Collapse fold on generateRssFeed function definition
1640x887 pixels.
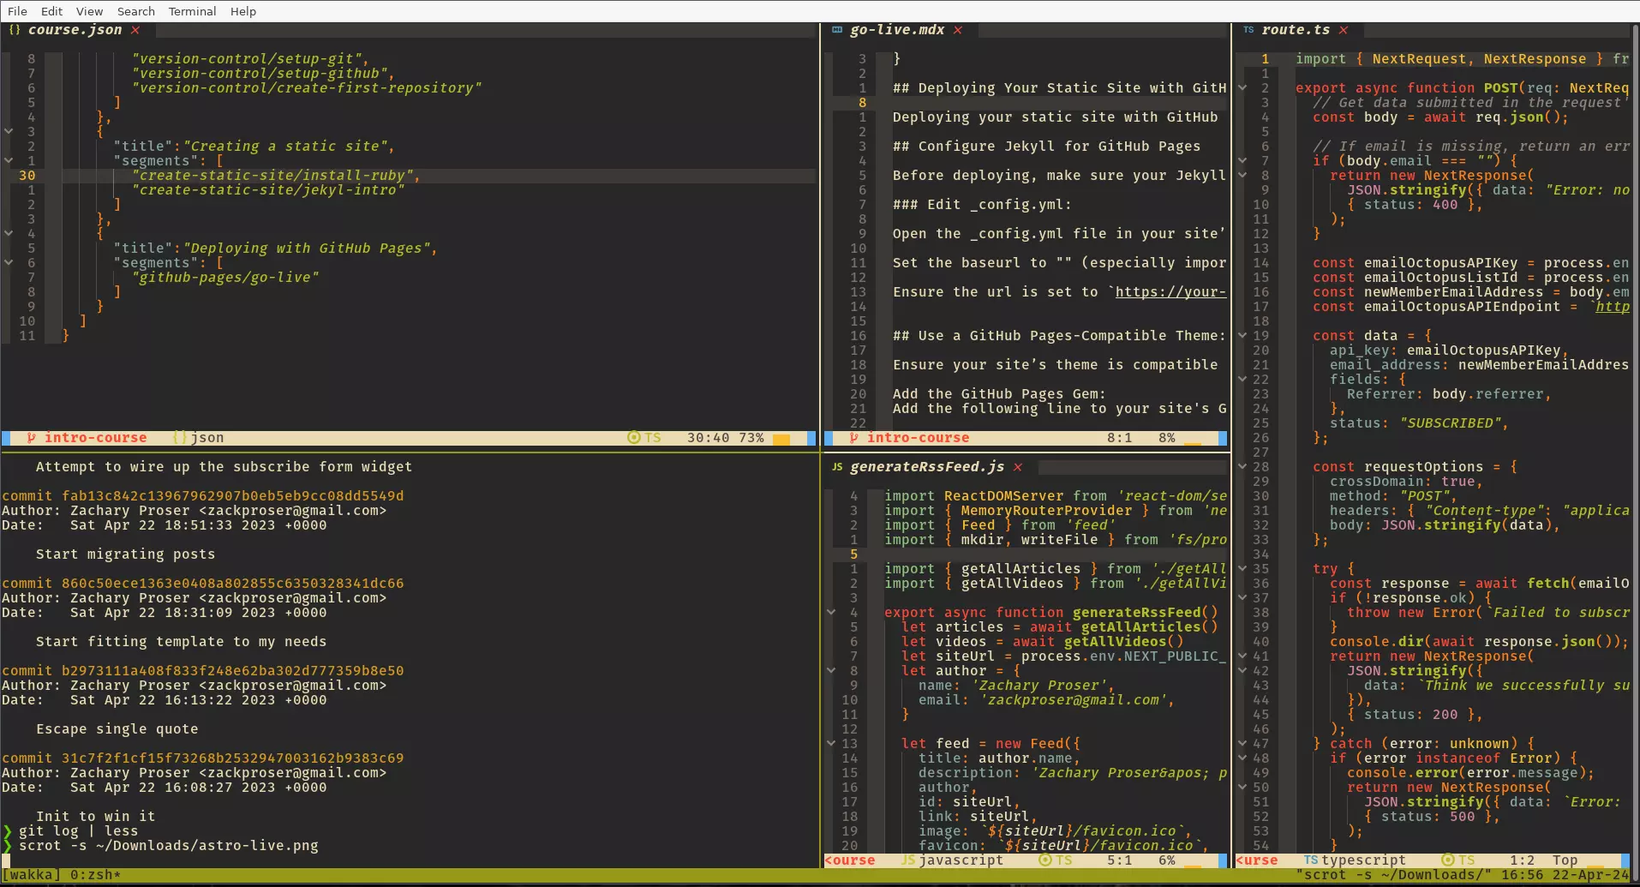[830, 612]
